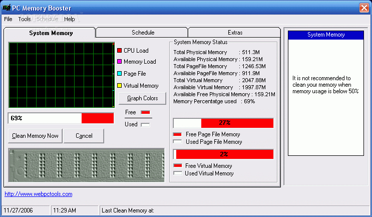Click the 27% page file memory bar
372x217 pixels.
pyautogui.click(x=223, y=123)
